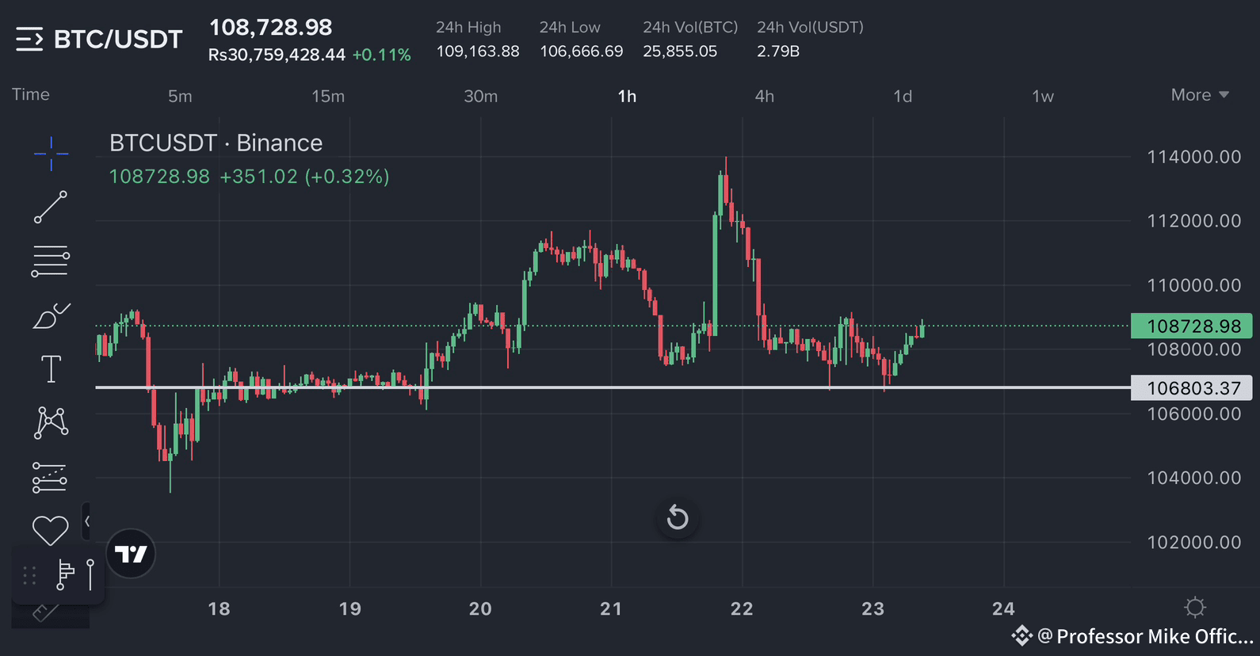Switch to the 1d timeframe
Screen dimensions: 1260x656
click(x=903, y=96)
